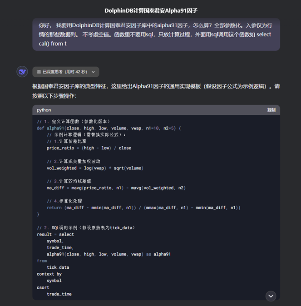This screenshot has width=301, height=306.
Task: Click the price_ratio assignment line
Action: click(89, 148)
